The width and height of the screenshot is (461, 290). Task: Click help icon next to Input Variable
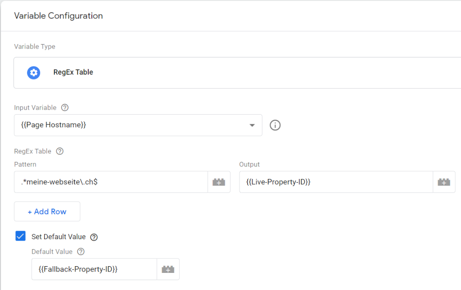click(x=65, y=107)
